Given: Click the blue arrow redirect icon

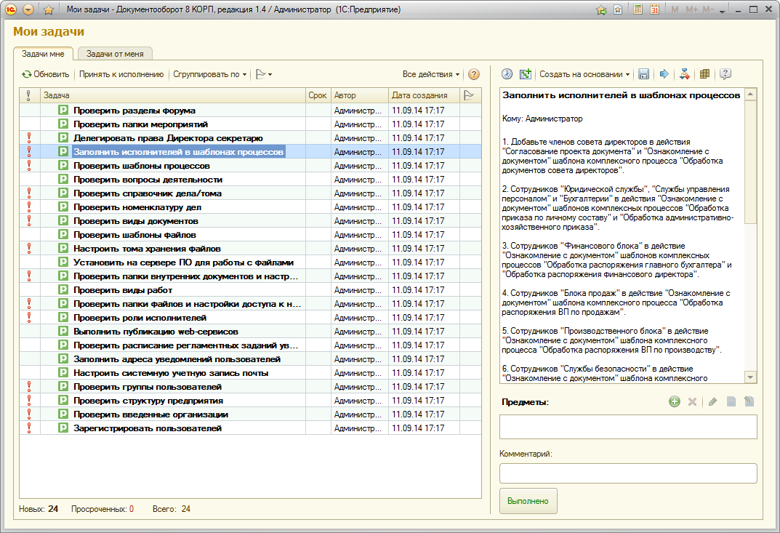Looking at the screenshot, I should [x=664, y=74].
